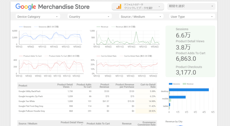Click the Revenue by City chart title

174,121
